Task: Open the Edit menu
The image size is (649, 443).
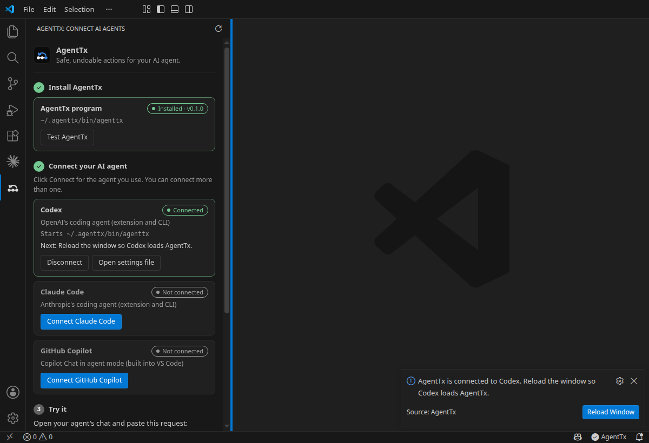Action: pos(49,9)
